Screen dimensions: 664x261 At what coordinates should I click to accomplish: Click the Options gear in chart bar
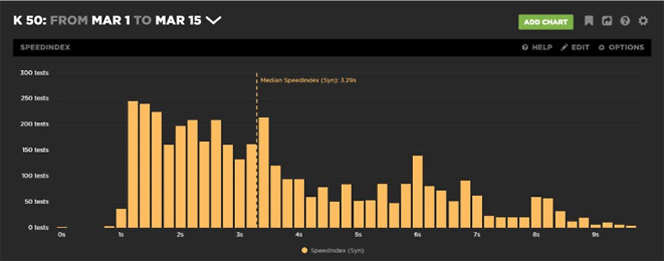[x=602, y=48]
